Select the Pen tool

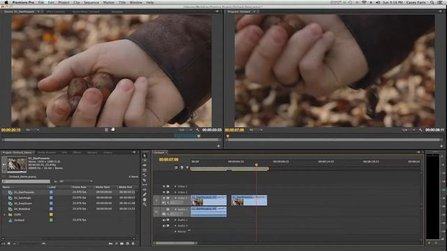click(145, 195)
